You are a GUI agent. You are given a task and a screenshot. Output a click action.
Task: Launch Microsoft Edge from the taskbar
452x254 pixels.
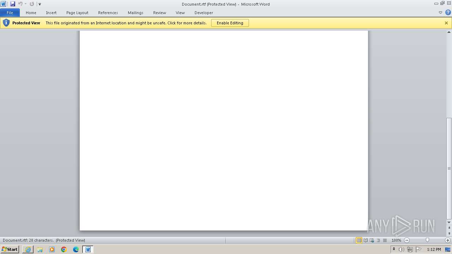tap(76, 249)
